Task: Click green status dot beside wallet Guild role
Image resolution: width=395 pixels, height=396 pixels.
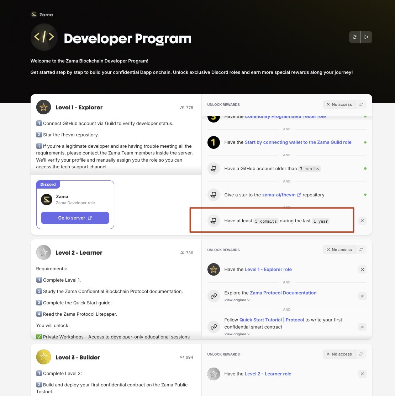Action: click(365, 142)
